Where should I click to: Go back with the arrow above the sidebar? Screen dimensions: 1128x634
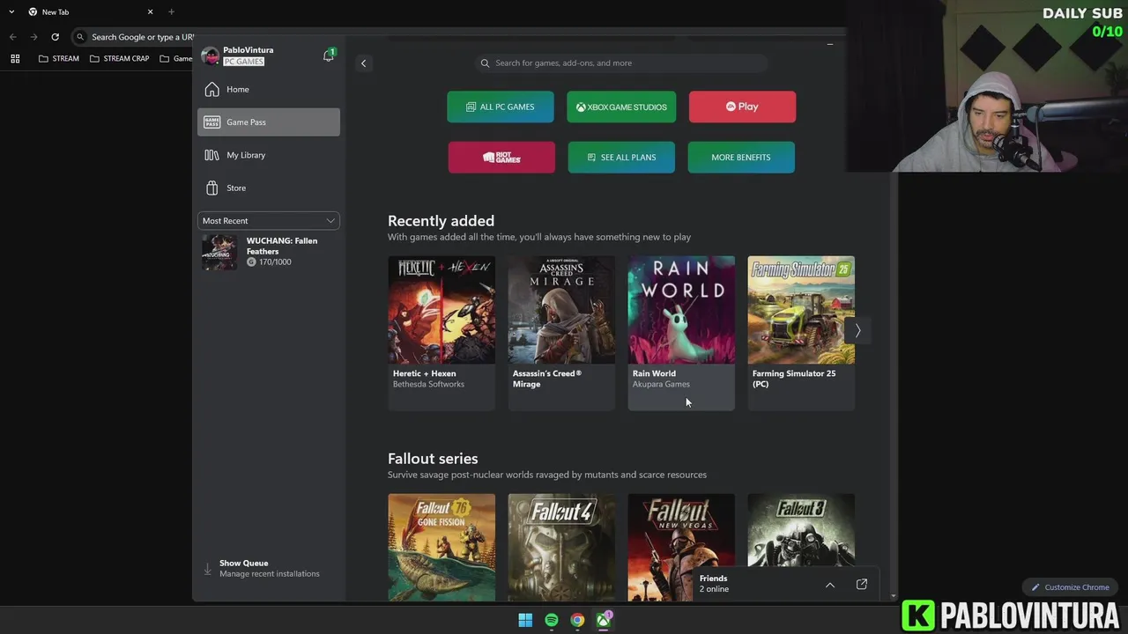(363, 63)
